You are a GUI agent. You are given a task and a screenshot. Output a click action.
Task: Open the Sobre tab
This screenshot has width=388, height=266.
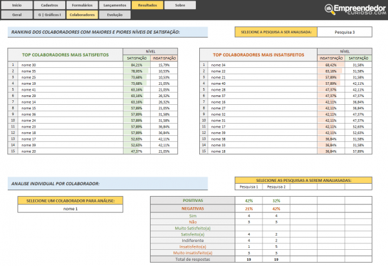pos(179,5)
